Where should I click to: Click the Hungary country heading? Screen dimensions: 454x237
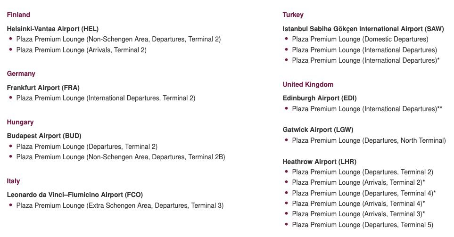20,122
